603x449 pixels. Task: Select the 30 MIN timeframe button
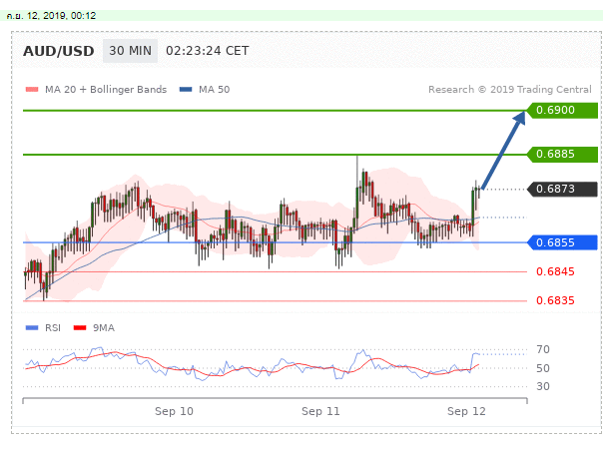[131, 51]
